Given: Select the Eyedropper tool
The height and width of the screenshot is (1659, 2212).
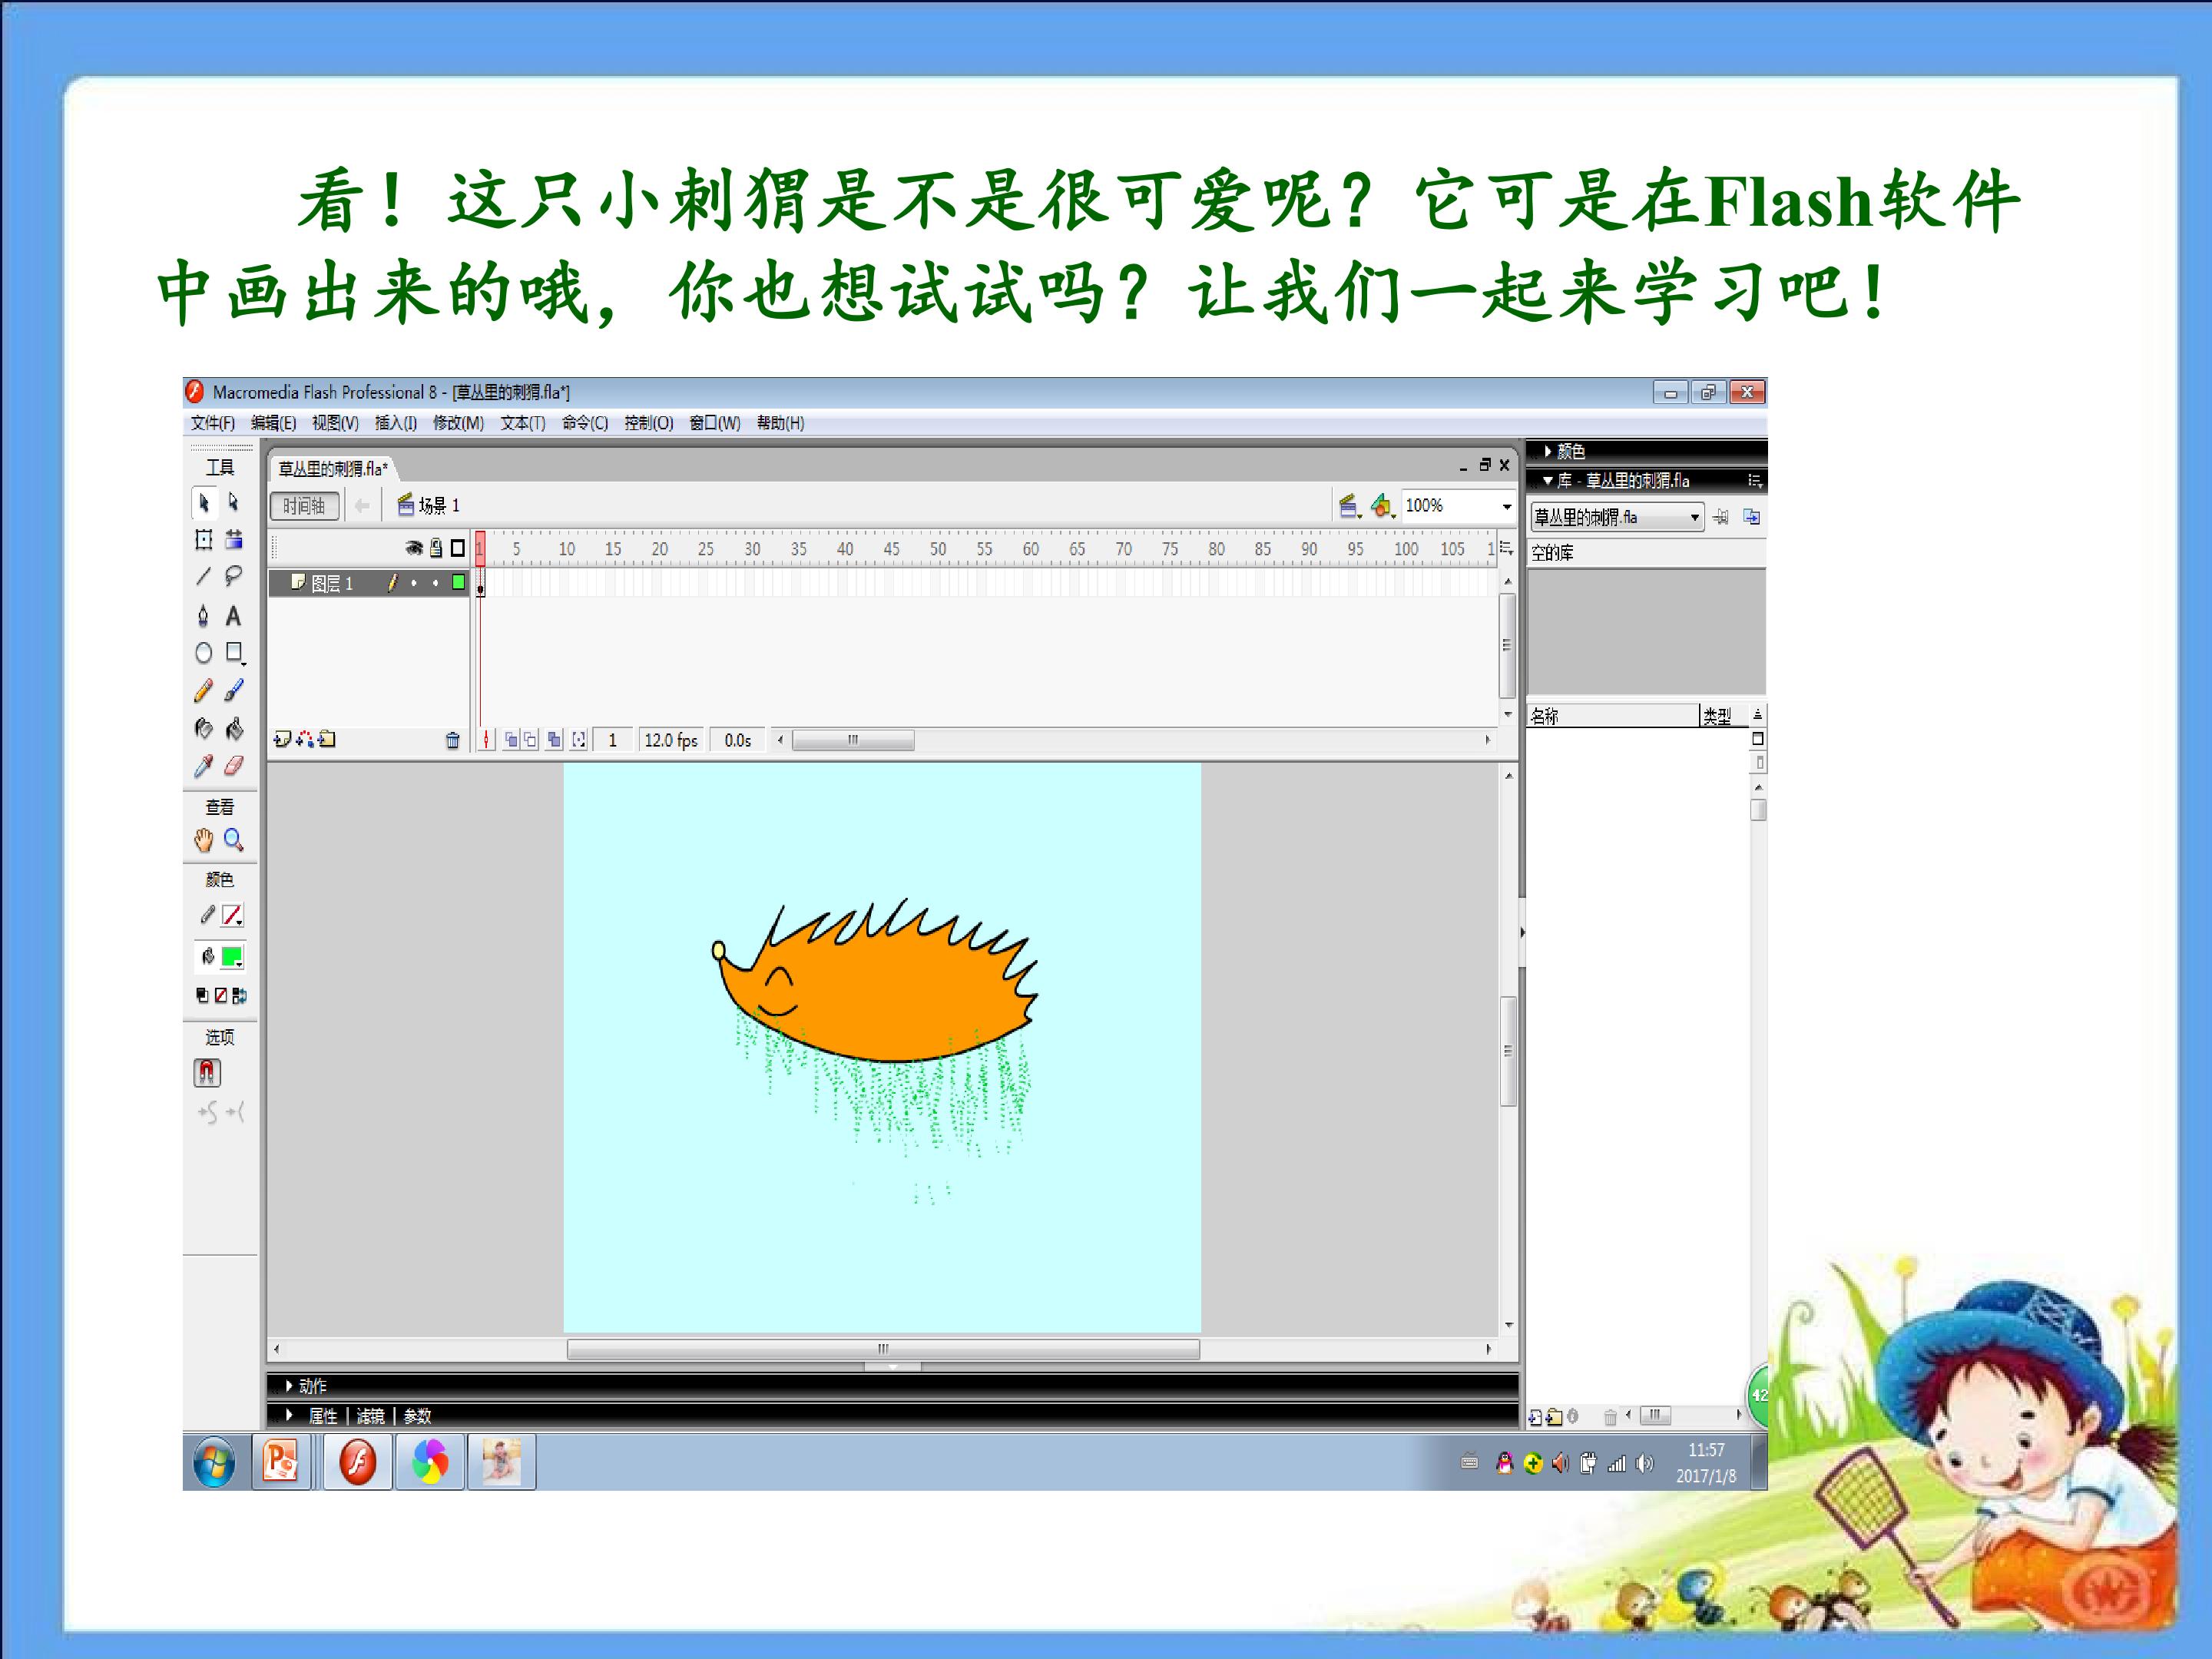Looking at the screenshot, I should click(x=204, y=766).
